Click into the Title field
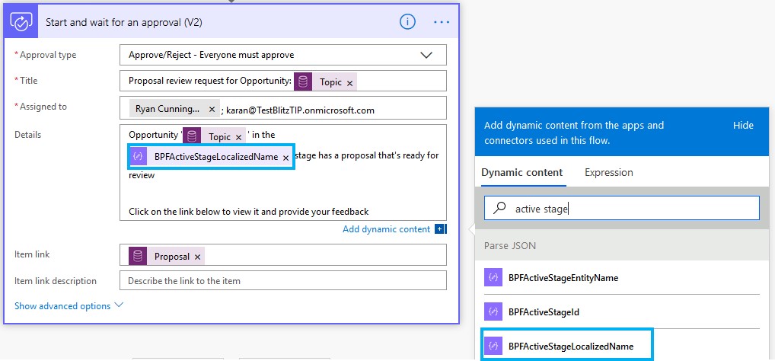The image size is (775, 361). 282,81
